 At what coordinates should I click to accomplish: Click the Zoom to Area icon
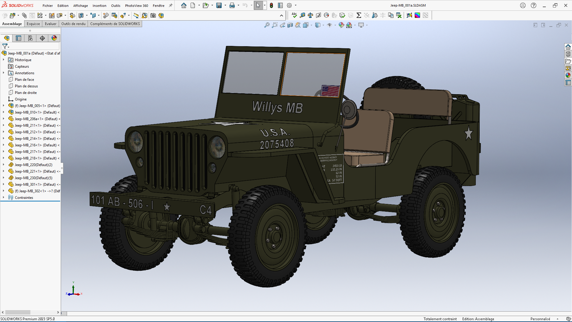click(275, 25)
